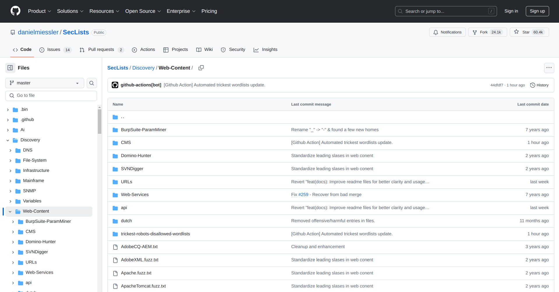The height and width of the screenshot is (292, 559).
Task: Expand the DNS folder in tree
Action: [x=10, y=150]
